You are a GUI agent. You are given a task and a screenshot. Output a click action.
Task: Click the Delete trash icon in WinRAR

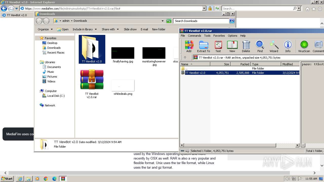click(246, 47)
